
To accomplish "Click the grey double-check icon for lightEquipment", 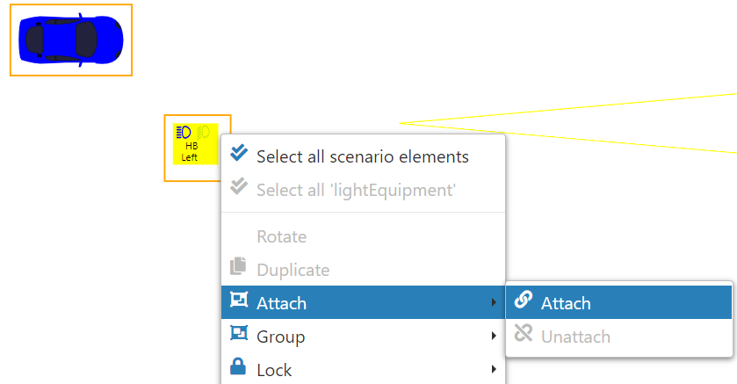I will click(239, 186).
